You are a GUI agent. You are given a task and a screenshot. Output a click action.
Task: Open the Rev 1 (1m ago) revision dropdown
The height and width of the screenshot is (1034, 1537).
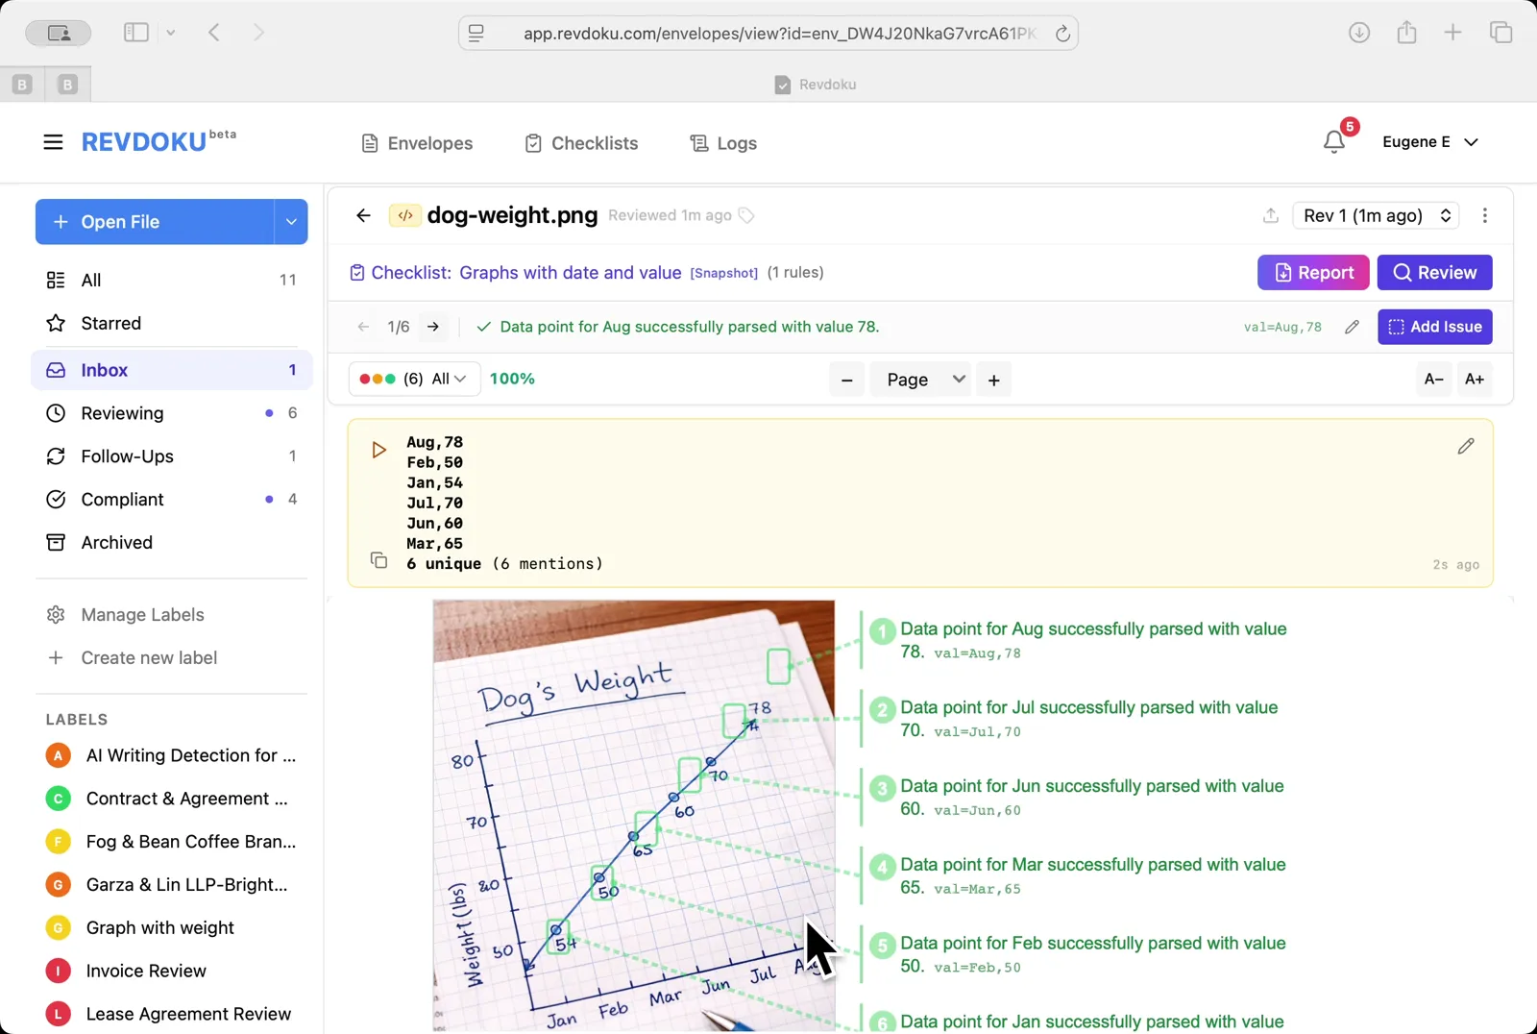tap(1376, 215)
